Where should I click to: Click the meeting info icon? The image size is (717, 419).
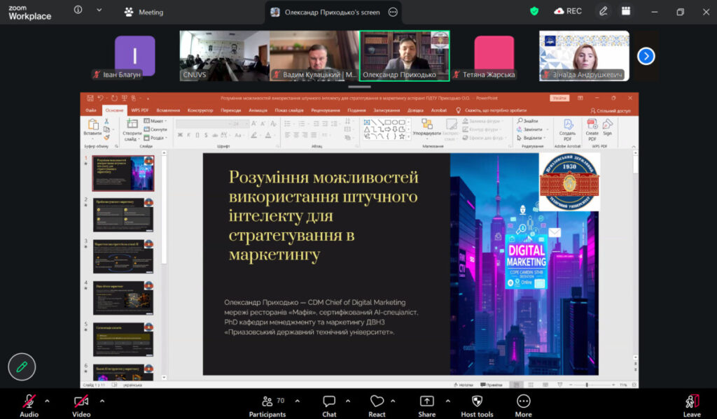pyautogui.click(x=78, y=10)
